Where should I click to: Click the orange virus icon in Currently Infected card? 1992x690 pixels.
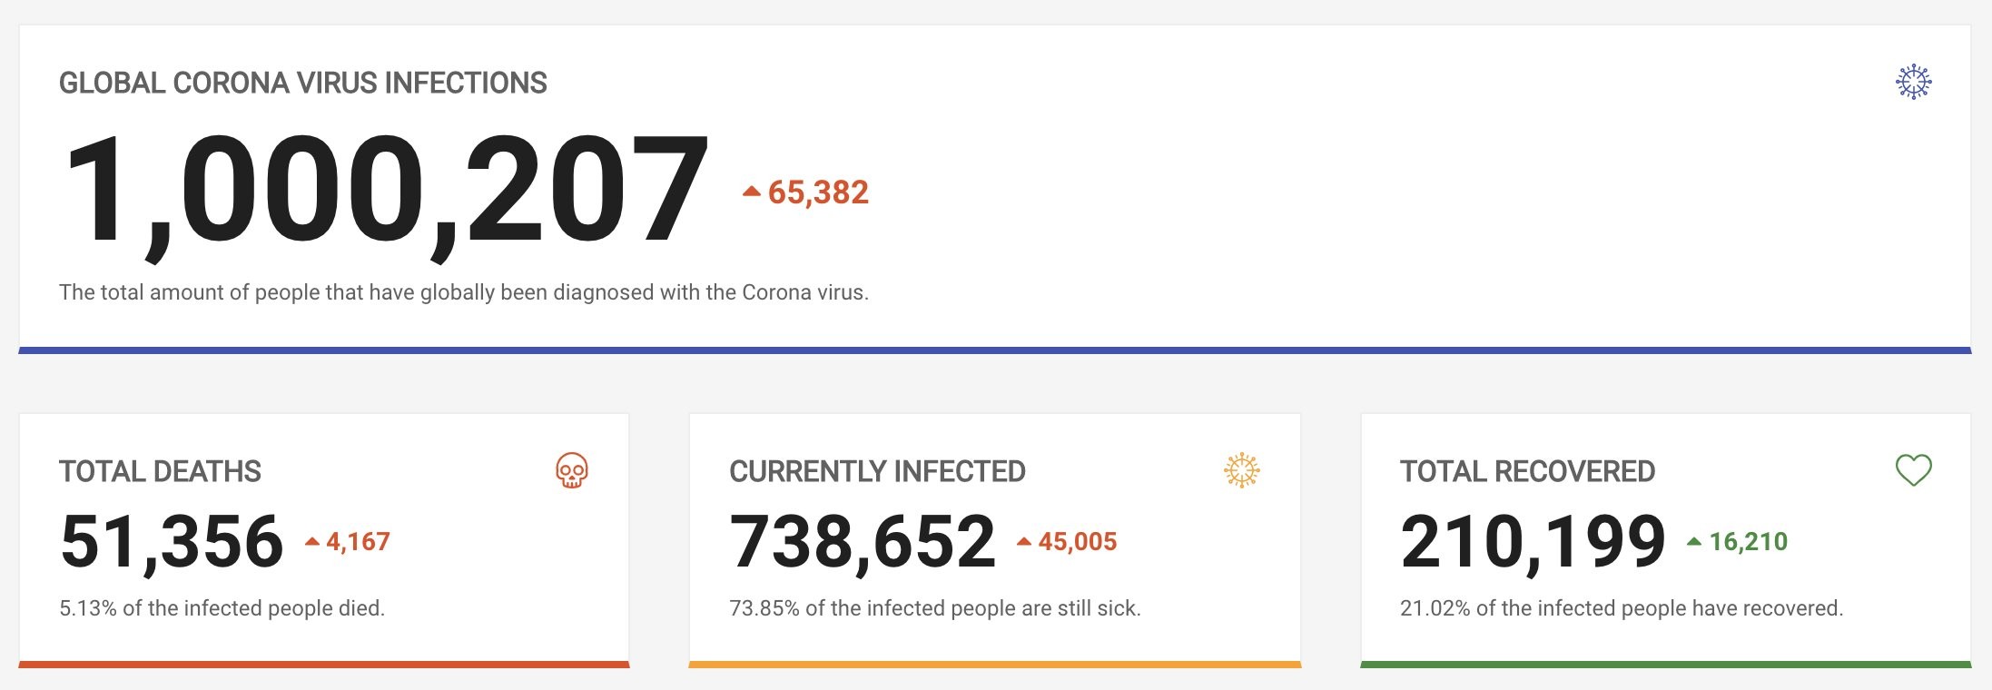[x=1242, y=470]
